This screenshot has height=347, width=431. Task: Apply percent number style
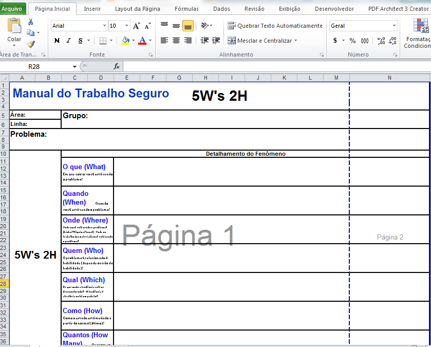352,41
